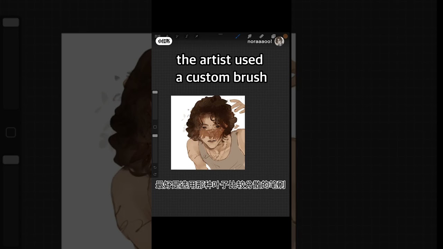Image resolution: width=443 pixels, height=249 pixels.
Task: Select the Transform arrow tool
Action: (x=197, y=36)
